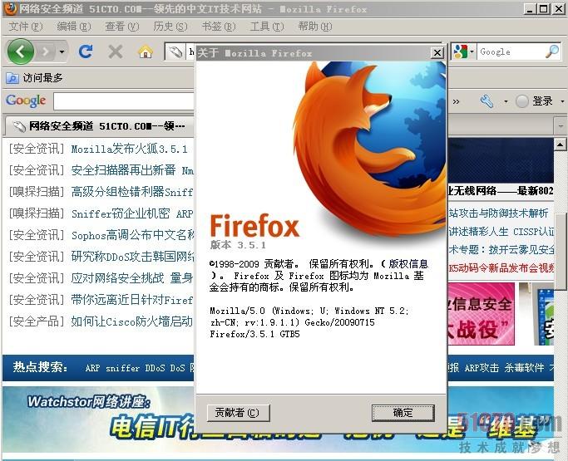Screen dimensions: 568x461
Task: Click the Google toolbar logo
Action: (26, 101)
